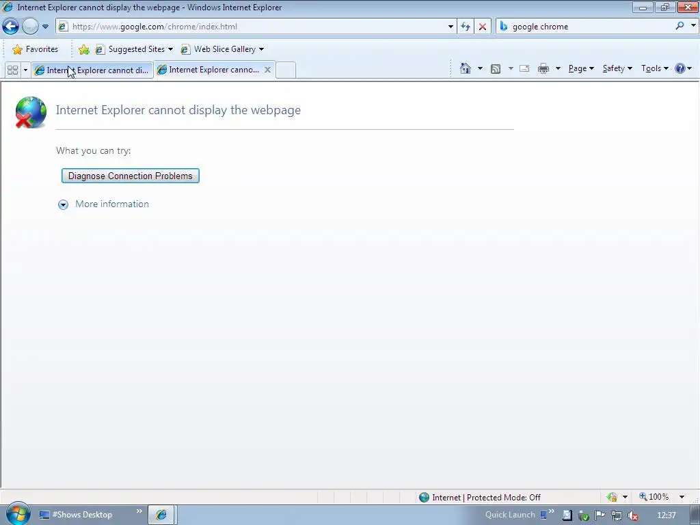The image size is (700, 525).
Task: Click the #Shows Desktop taskbar item
Action: (76, 515)
